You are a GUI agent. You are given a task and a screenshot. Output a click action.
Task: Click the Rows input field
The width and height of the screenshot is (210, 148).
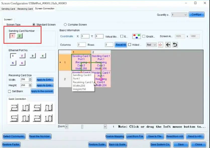pyautogui.click(x=109, y=44)
